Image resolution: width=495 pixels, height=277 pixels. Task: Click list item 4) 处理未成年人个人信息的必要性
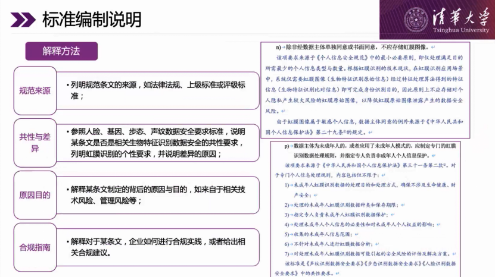click(362, 224)
